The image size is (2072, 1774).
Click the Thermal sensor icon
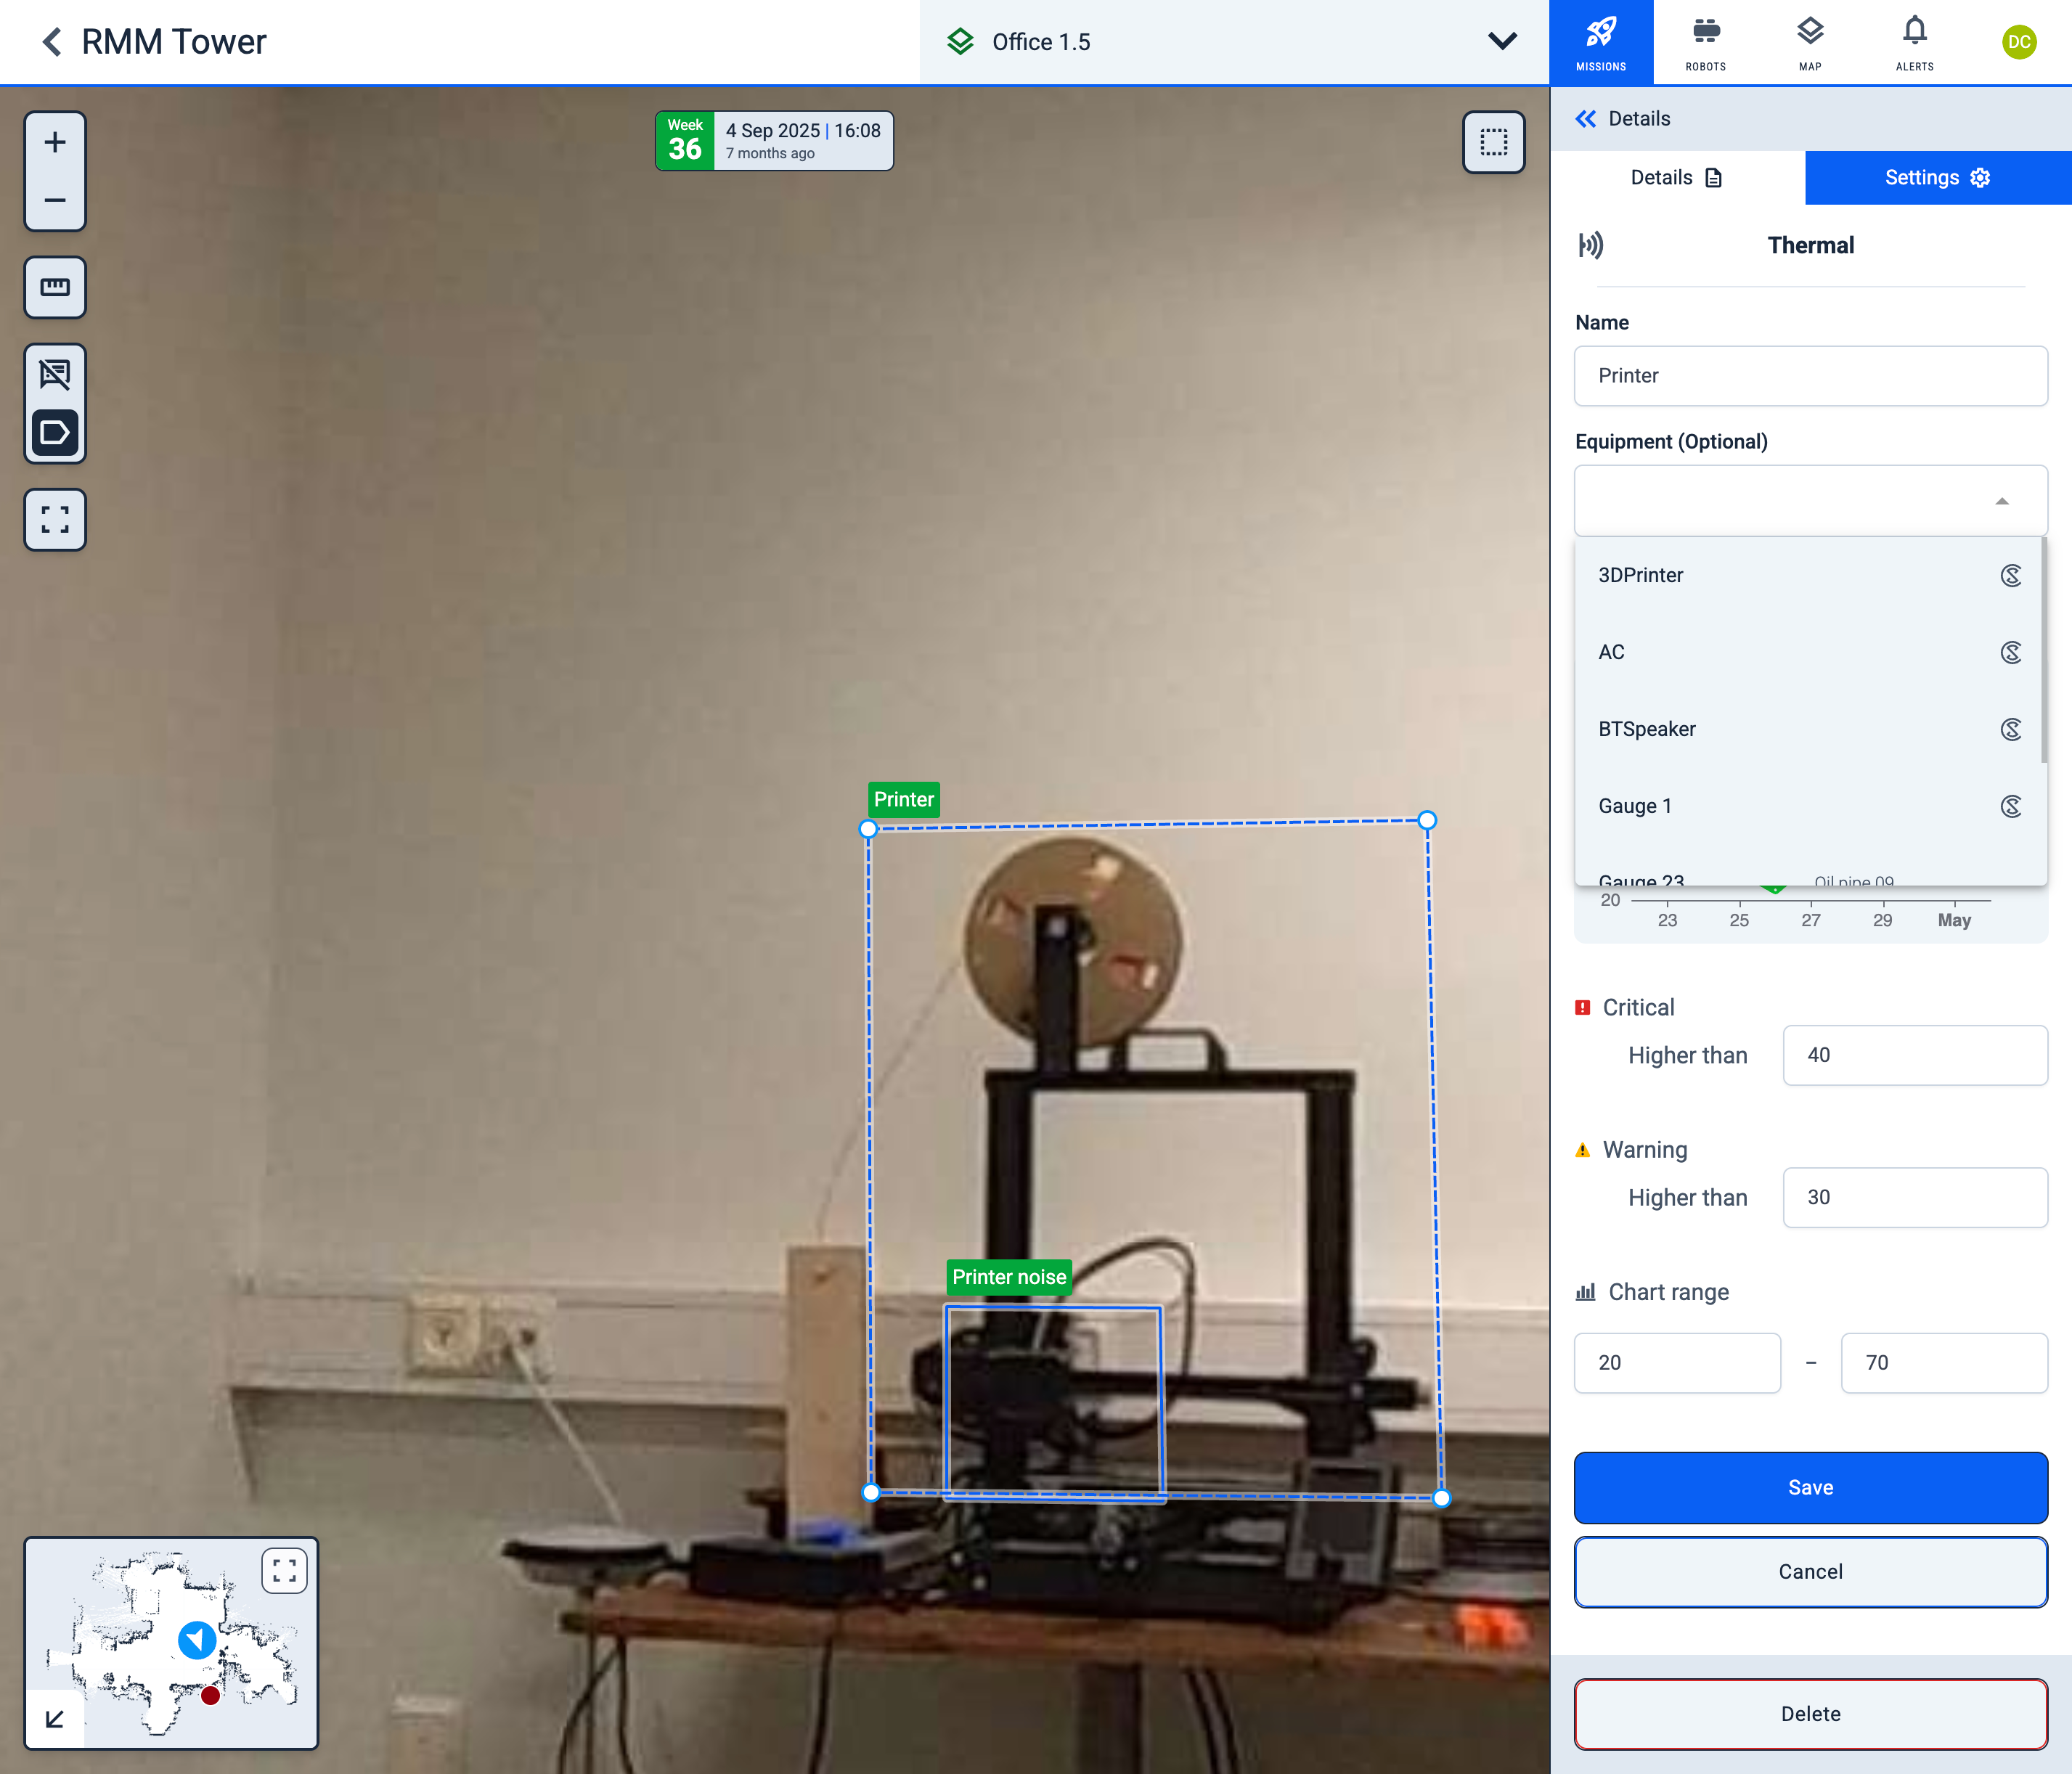coord(1590,245)
